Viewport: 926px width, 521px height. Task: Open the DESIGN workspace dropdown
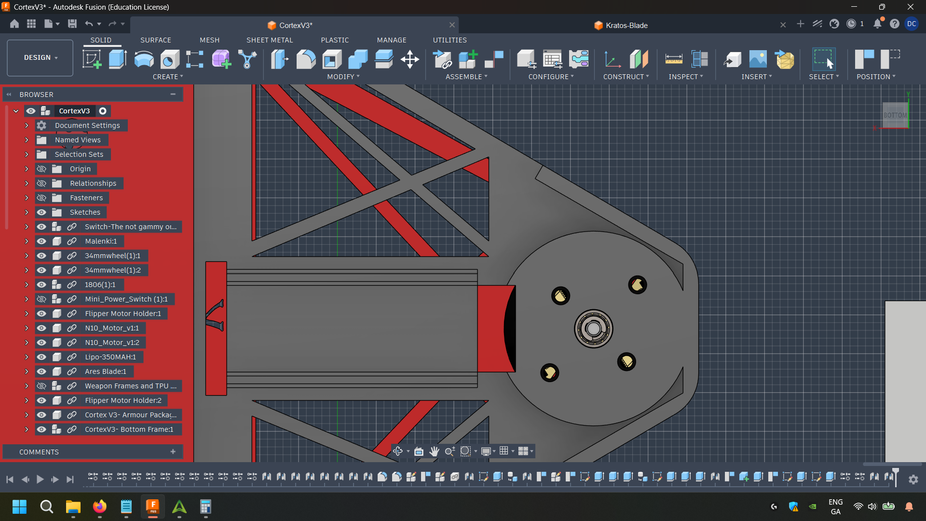coord(40,57)
